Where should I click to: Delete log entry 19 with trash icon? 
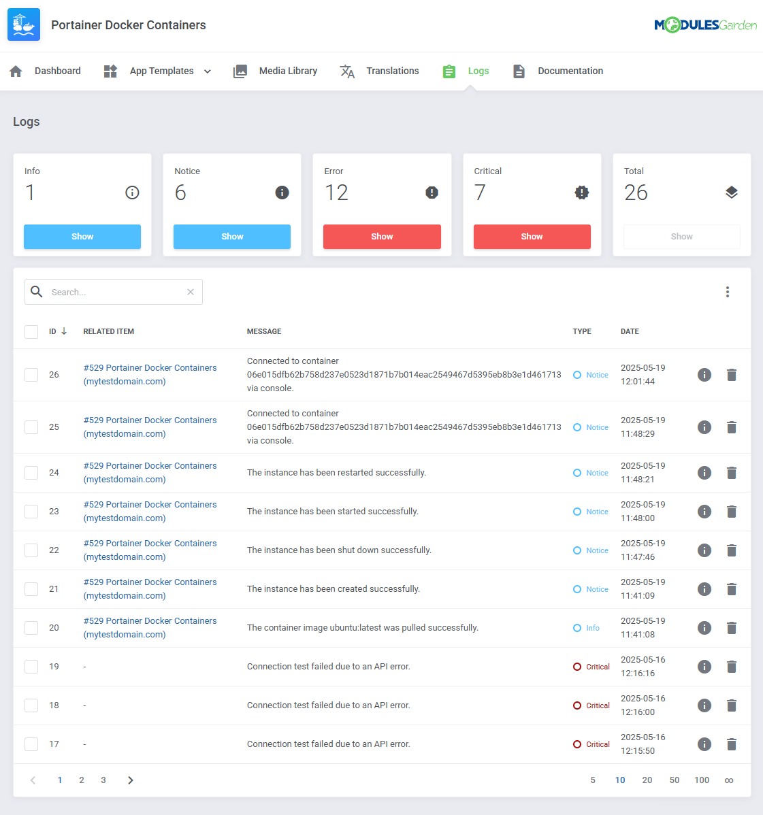(x=731, y=666)
